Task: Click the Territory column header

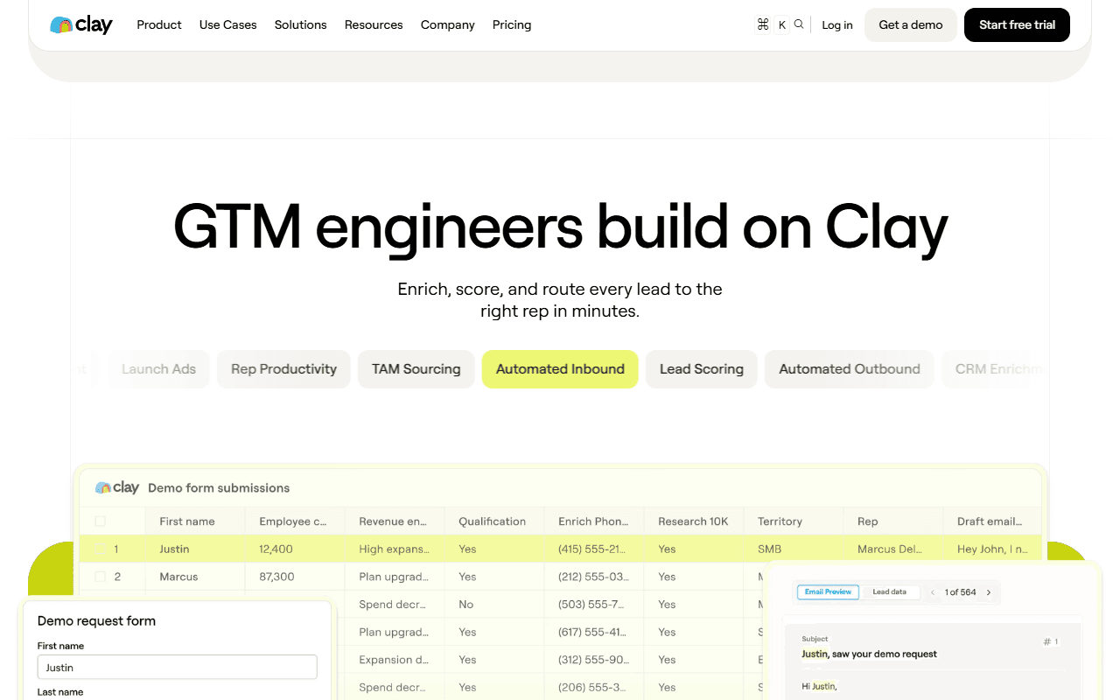Action: tap(794, 521)
